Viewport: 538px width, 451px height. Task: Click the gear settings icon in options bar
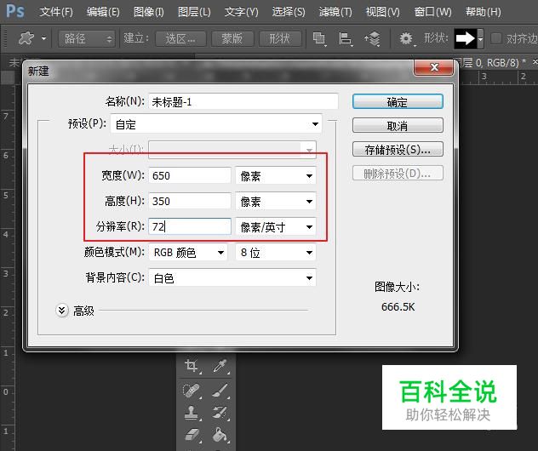tap(406, 39)
